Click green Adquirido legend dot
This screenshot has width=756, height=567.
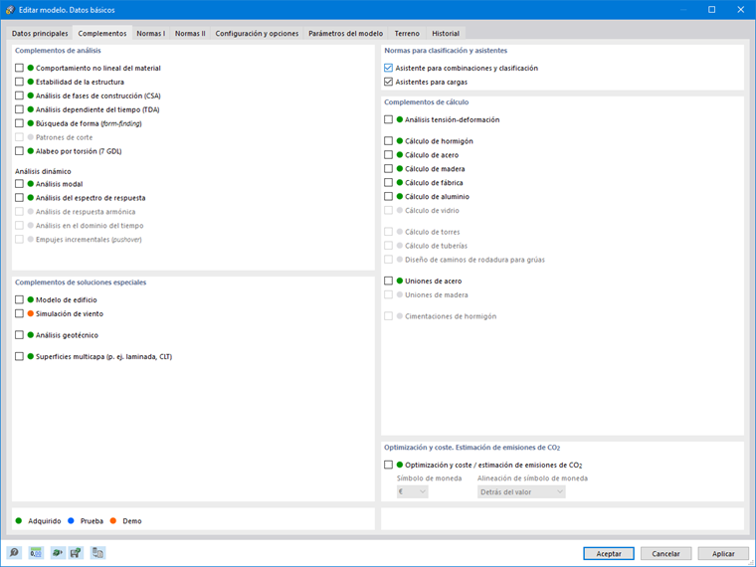[19, 520]
